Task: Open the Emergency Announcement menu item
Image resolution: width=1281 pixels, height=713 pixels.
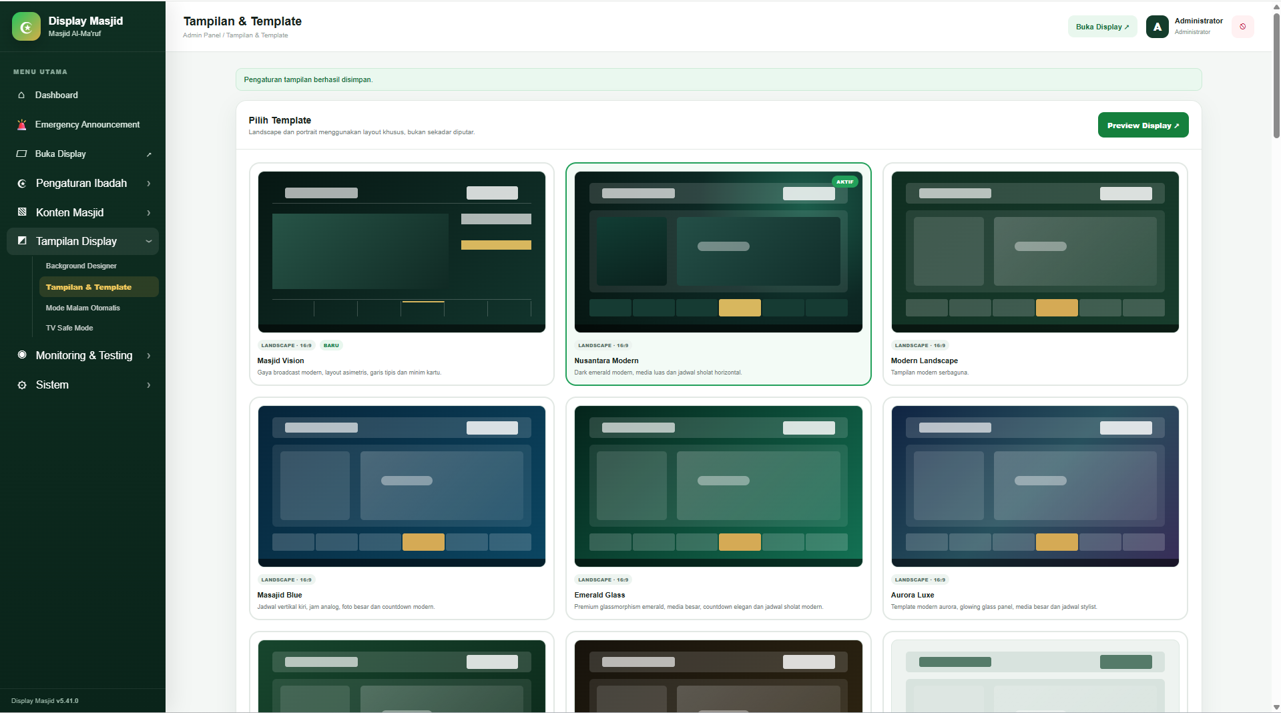Action: pyautogui.click(x=83, y=125)
